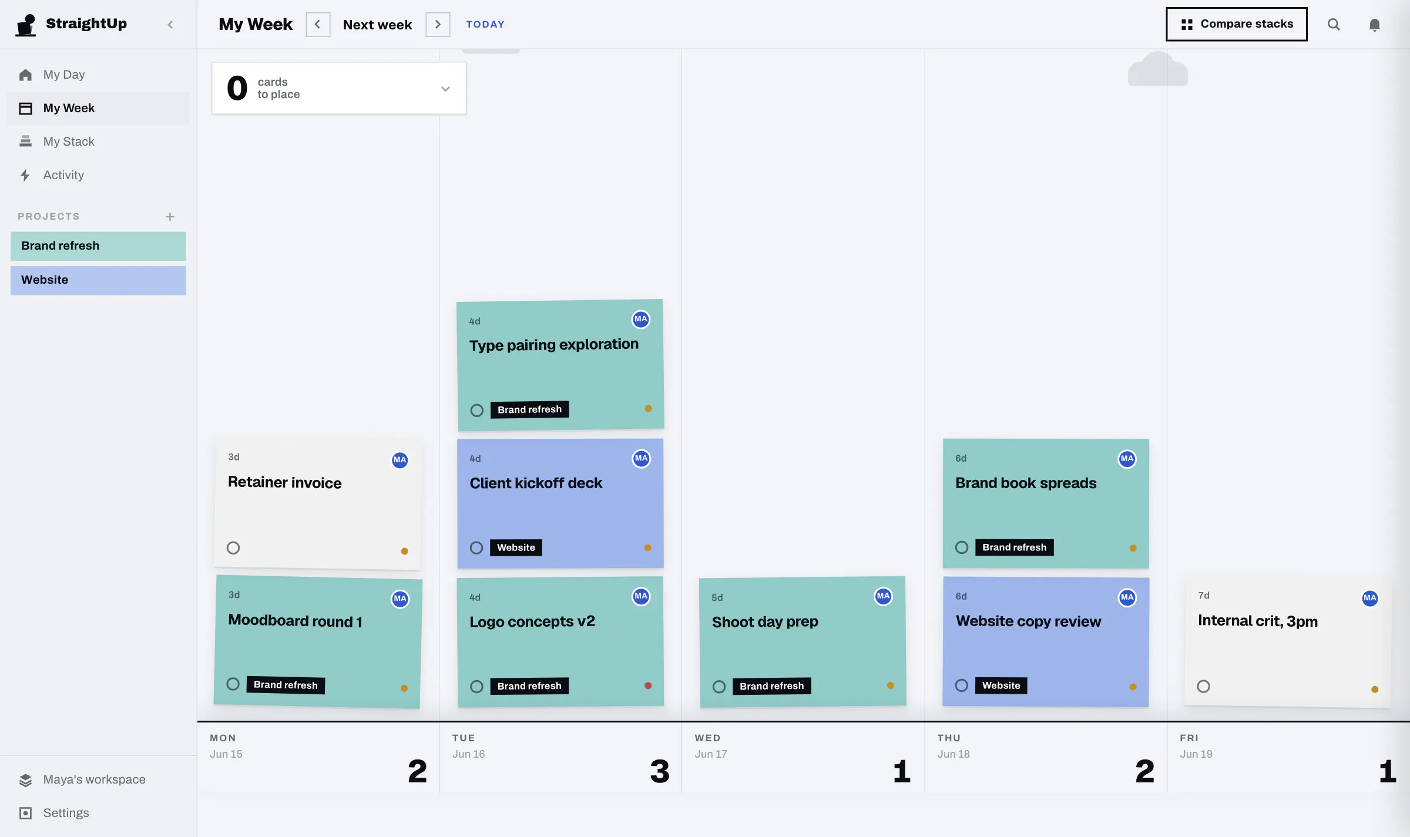The image size is (1410, 837).
Task: Open notifications bell
Action: 1374,25
